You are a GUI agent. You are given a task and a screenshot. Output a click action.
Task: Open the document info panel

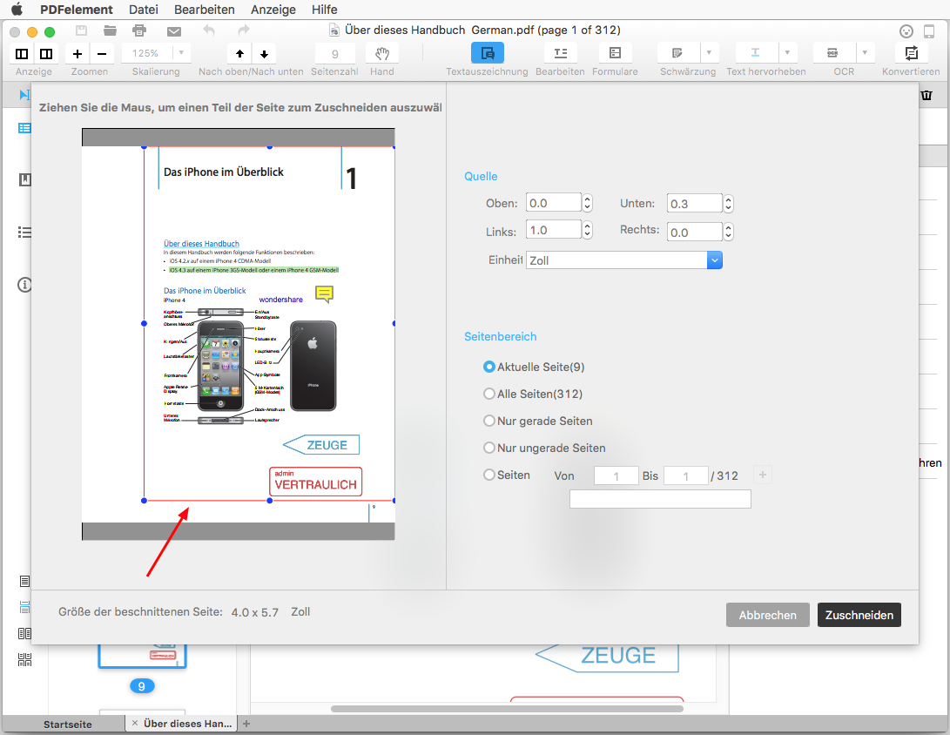tap(24, 284)
